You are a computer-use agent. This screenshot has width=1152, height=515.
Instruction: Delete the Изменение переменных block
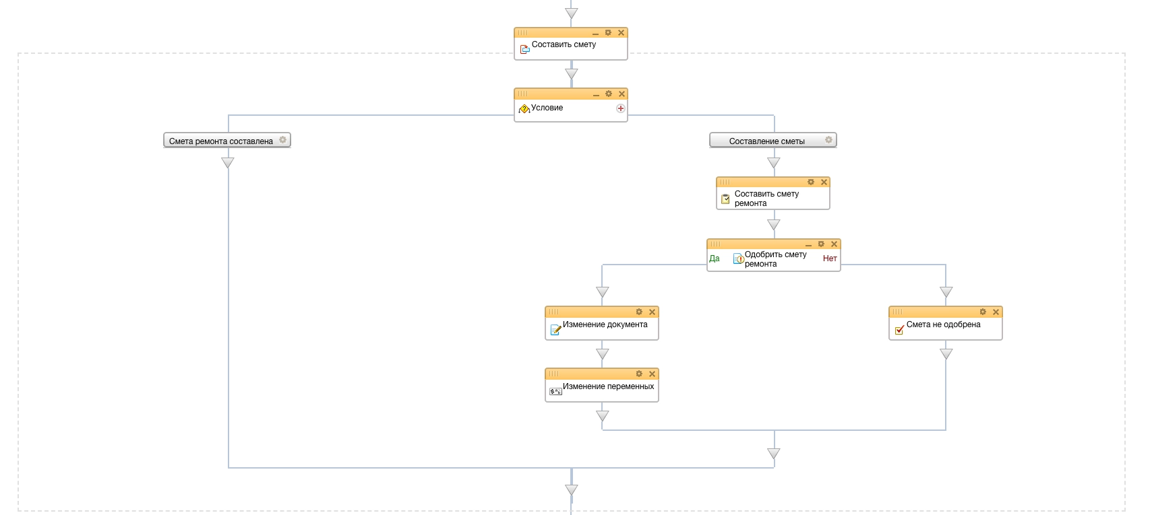pos(652,374)
